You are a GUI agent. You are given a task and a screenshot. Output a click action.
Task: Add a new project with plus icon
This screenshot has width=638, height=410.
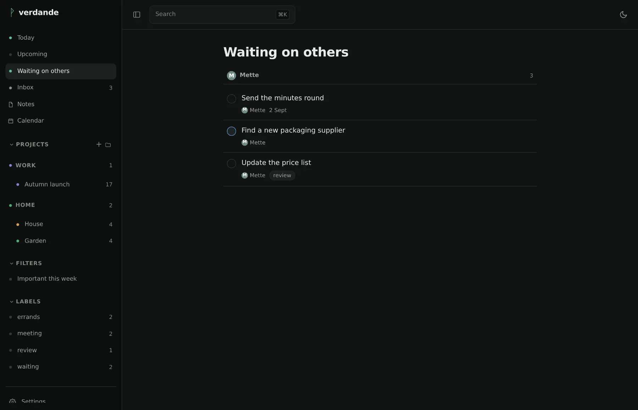(99, 144)
